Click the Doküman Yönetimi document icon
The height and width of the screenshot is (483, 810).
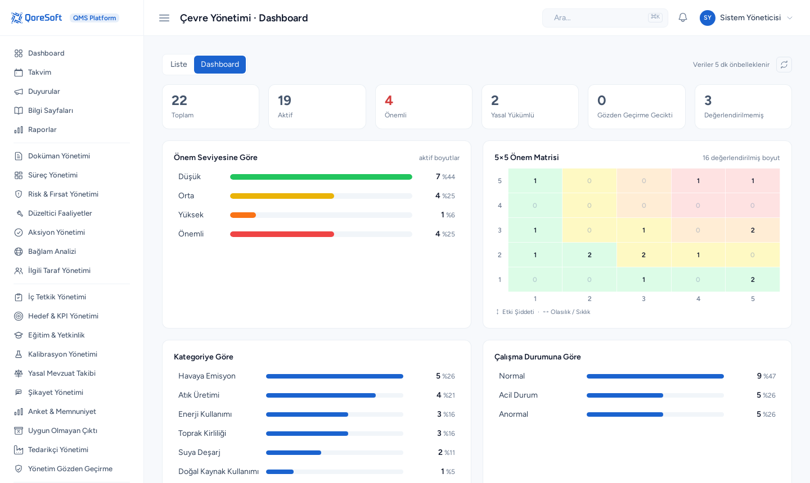(x=19, y=156)
